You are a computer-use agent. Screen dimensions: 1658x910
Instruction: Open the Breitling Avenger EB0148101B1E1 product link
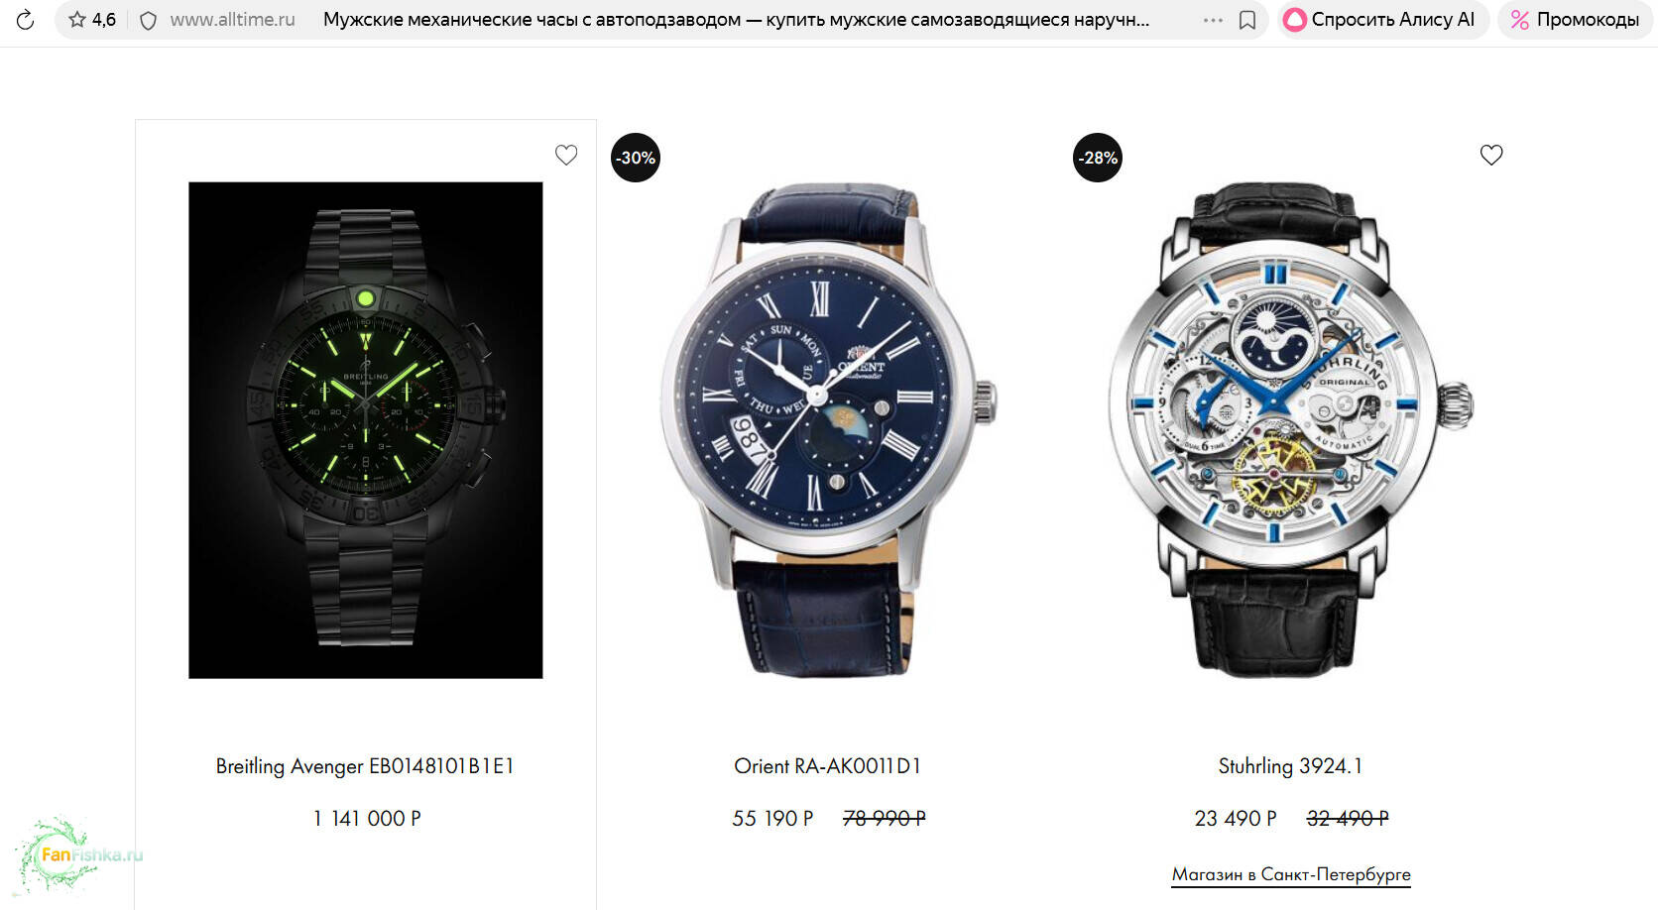coord(365,766)
